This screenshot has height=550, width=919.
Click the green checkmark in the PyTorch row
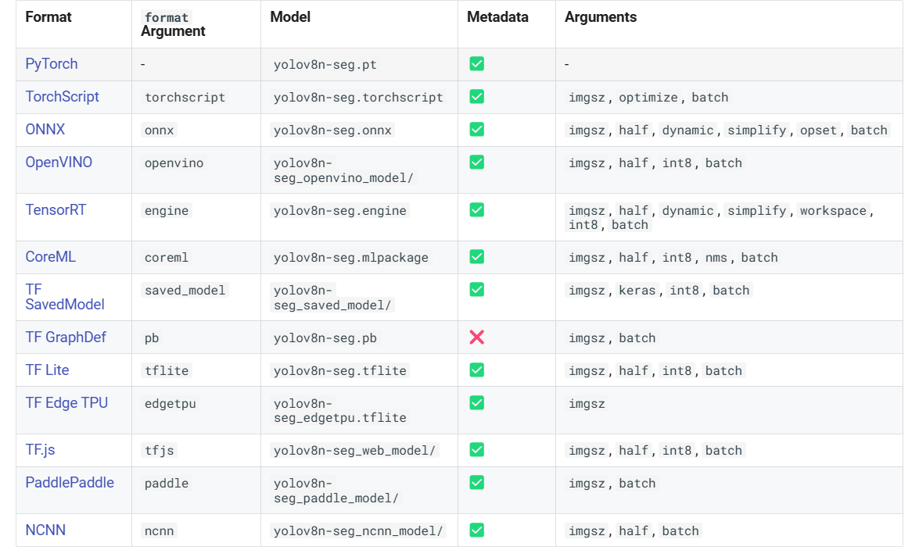(477, 64)
